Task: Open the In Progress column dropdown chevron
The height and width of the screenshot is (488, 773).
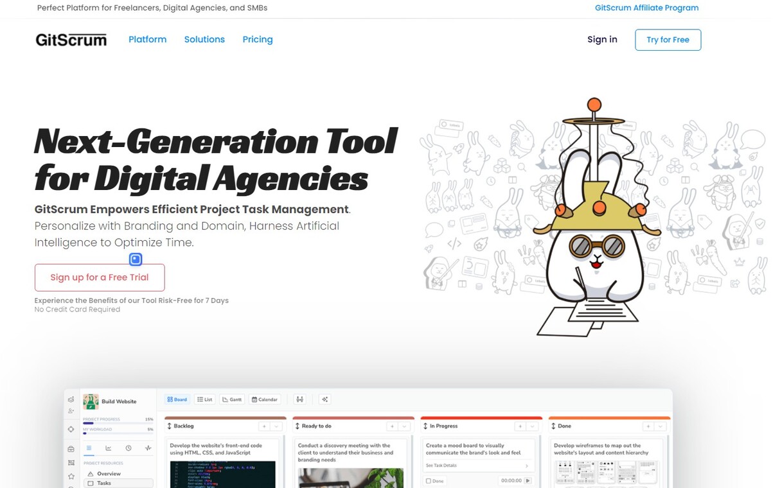Action: [x=531, y=426]
